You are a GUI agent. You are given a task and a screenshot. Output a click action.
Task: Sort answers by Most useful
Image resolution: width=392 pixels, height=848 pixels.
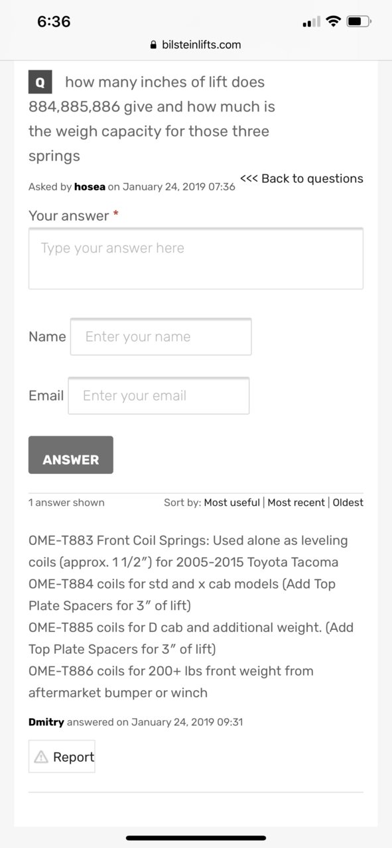click(x=231, y=503)
